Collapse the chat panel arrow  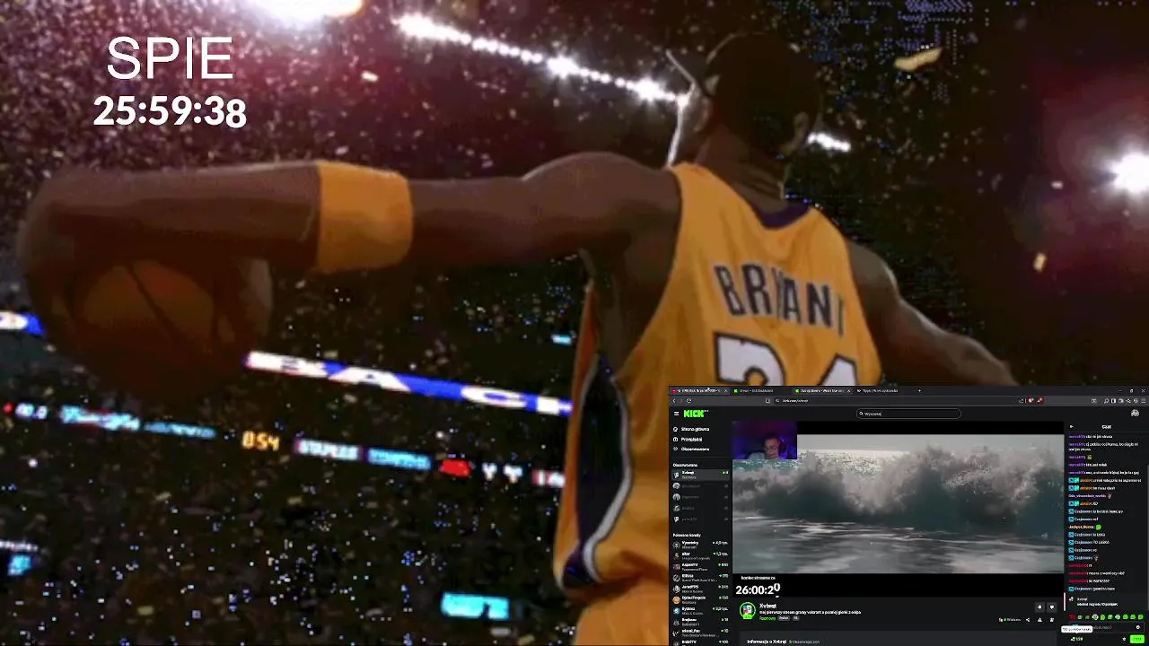(1071, 427)
